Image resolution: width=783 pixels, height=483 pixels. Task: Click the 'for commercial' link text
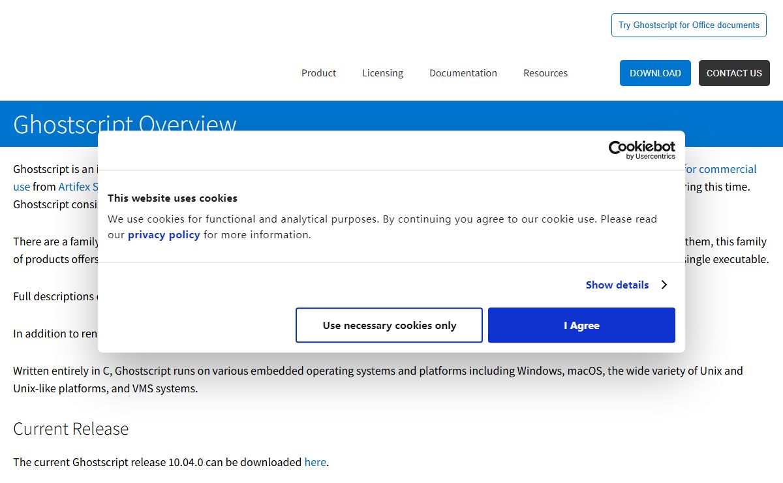click(x=720, y=169)
